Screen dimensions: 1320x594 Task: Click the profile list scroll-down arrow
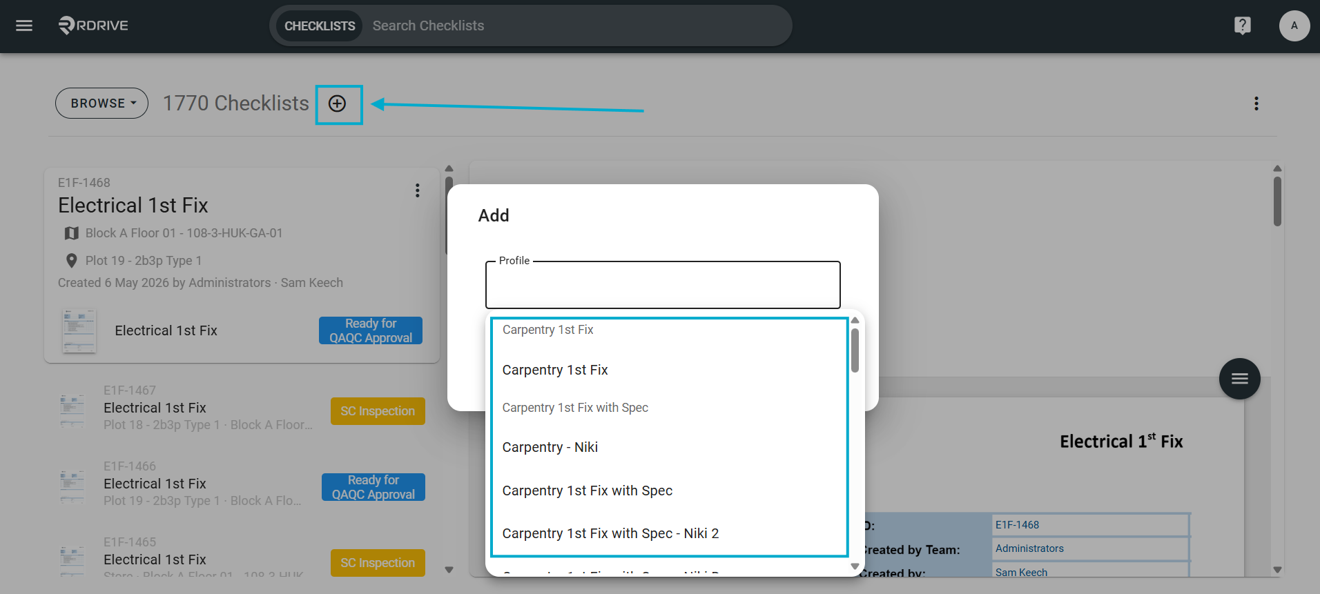pyautogui.click(x=855, y=566)
